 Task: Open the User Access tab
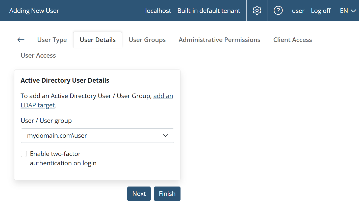point(38,56)
